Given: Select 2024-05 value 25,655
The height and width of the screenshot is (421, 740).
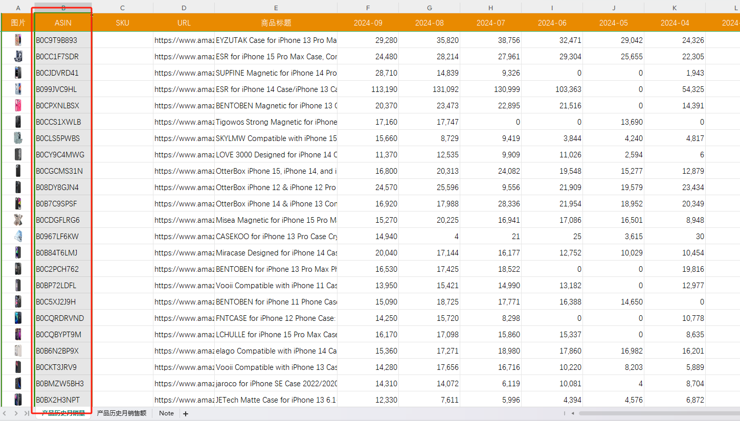Looking at the screenshot, I should [613, 56].
